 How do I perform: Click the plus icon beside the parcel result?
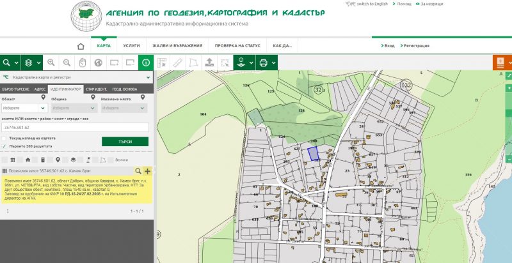point(148,171)
